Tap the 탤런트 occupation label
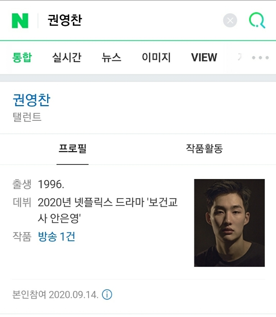This screenshot has width=276, height=317. tap(27, 117)
